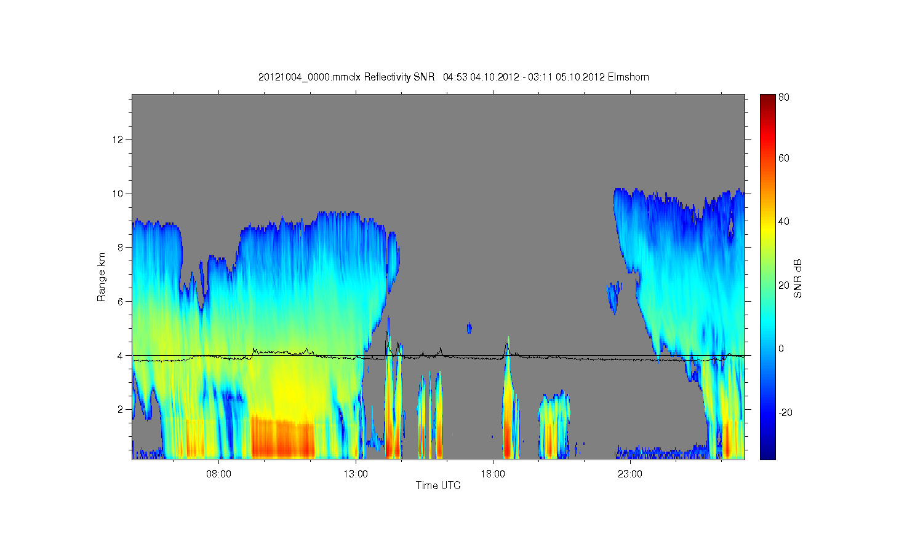Click the range tick label 12

tap(119, 139)
